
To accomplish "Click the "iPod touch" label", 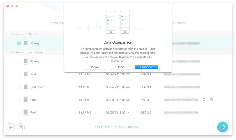I will tap(37, 87).
